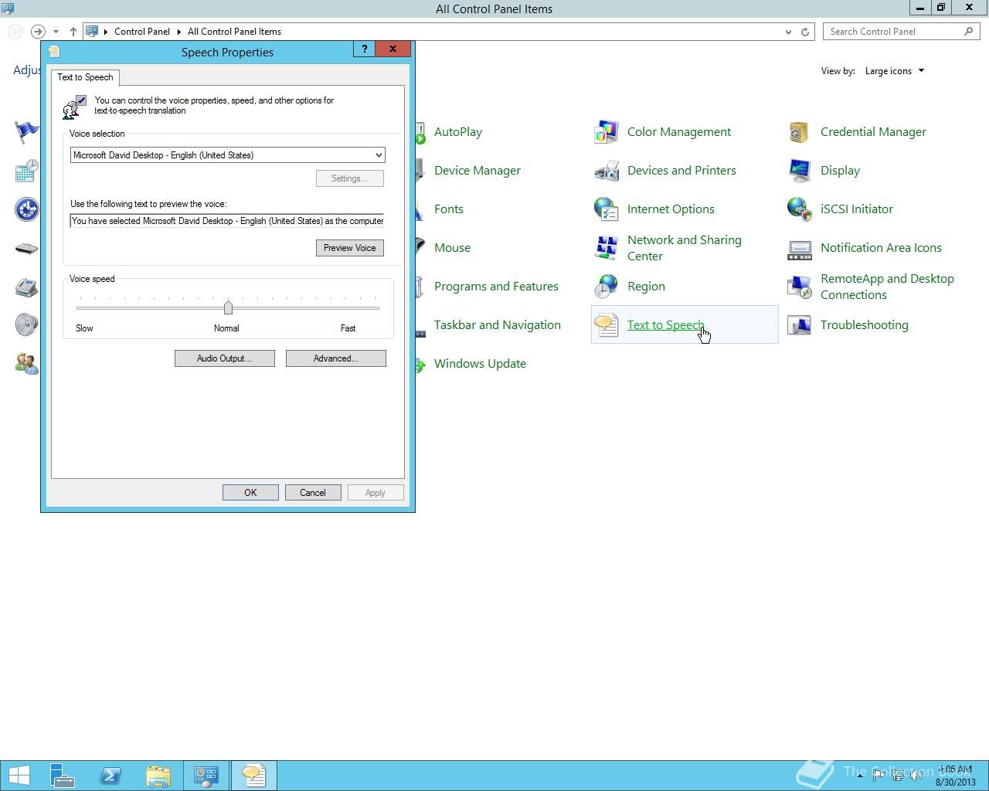Screen dimensions: 989x791
Task: Click the search magnifier icon
Action: pyautogui.click(x=968, y=32)
